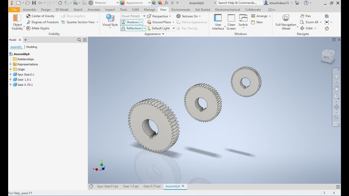The height and width of the screenshot is (196, 349).
Task: Toggle Reflections on or off
Action: [x=131, y=28]
